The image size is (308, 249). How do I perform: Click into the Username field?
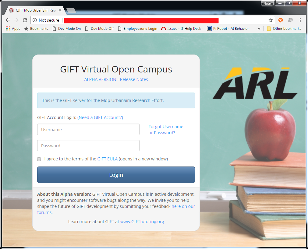pyautogui.click(x=88, y=129)
